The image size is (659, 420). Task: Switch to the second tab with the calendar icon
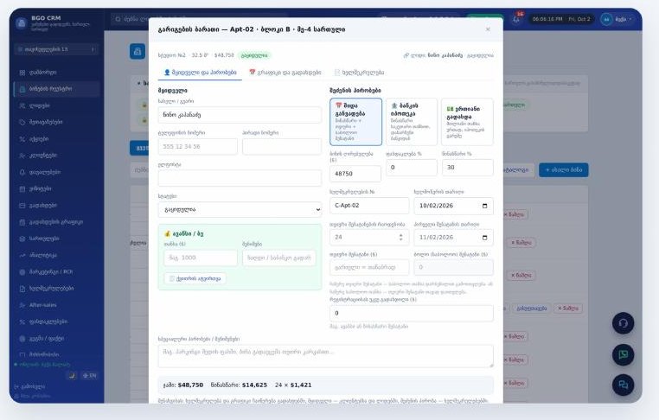pos(285,73)
